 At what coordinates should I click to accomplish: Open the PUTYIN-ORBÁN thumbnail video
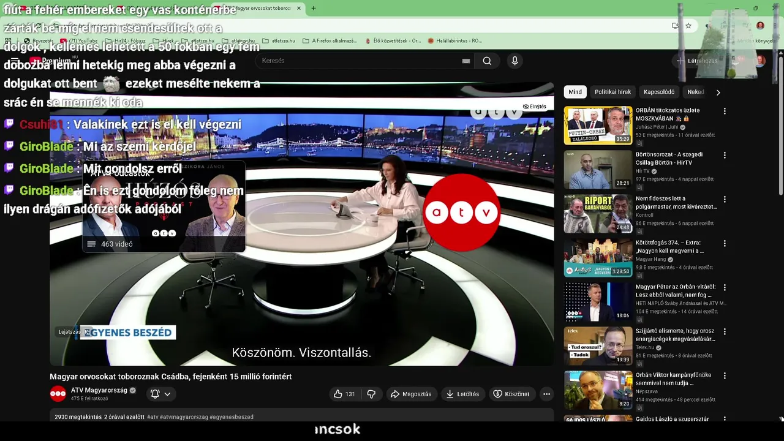(x=598, y=126)
